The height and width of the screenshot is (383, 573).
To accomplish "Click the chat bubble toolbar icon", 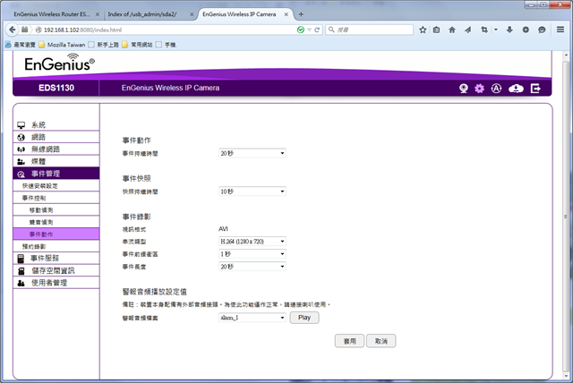I will tap(542, 30).
